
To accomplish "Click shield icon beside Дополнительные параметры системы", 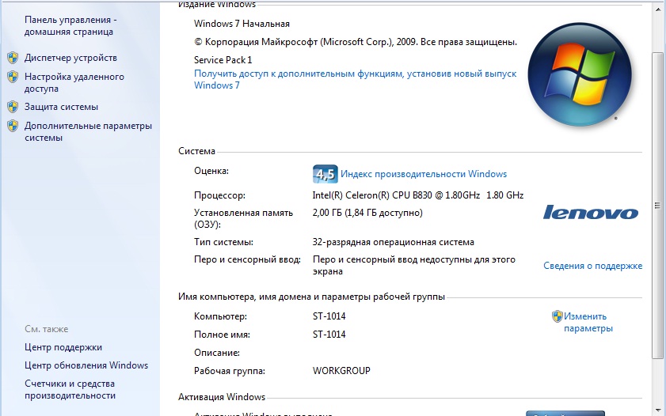I will [x=13, y=126].
